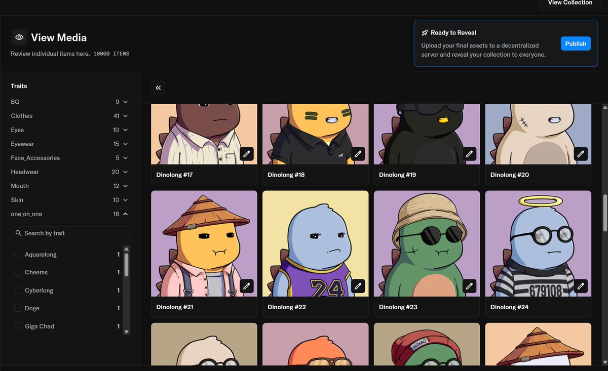This screenshot has width=608, height=371.
Task: Click the trait list scroll-down arrow
Action: point(127,332)
